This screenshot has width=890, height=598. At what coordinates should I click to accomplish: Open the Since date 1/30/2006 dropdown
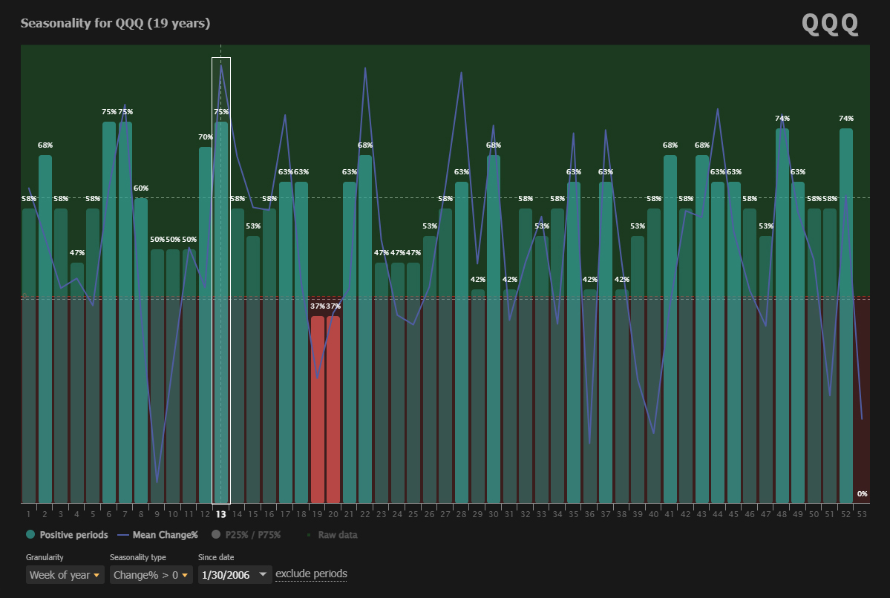pos(235,575)
